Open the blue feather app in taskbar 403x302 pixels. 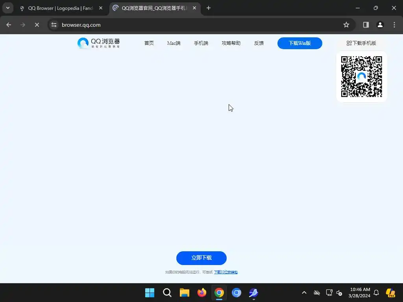pos(254,293)
